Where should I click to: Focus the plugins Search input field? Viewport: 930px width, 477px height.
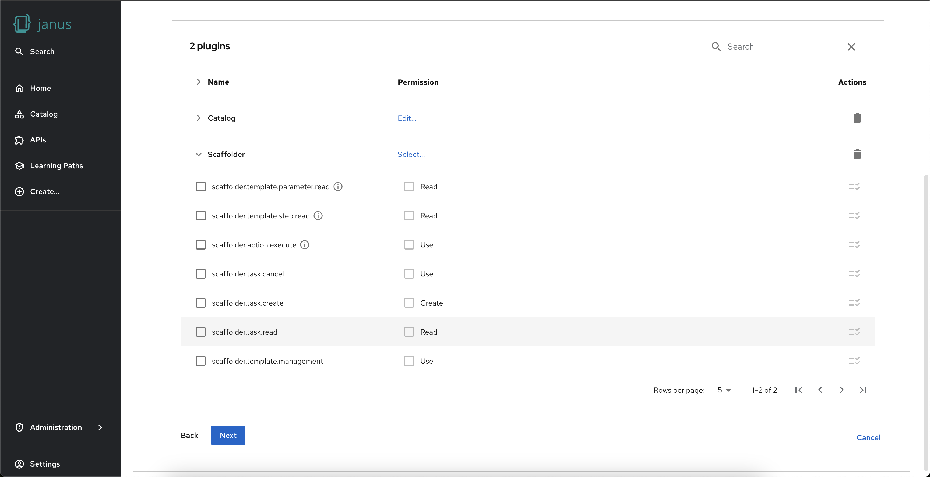(x=783, y=47)
